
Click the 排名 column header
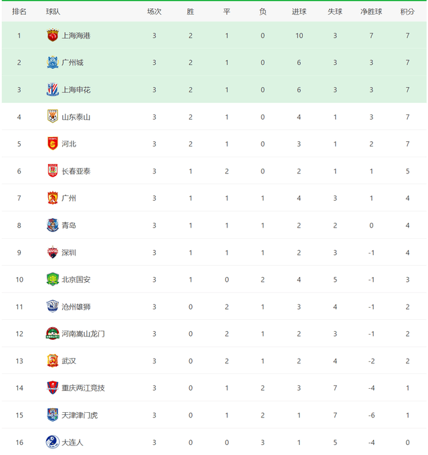(19, 11)
